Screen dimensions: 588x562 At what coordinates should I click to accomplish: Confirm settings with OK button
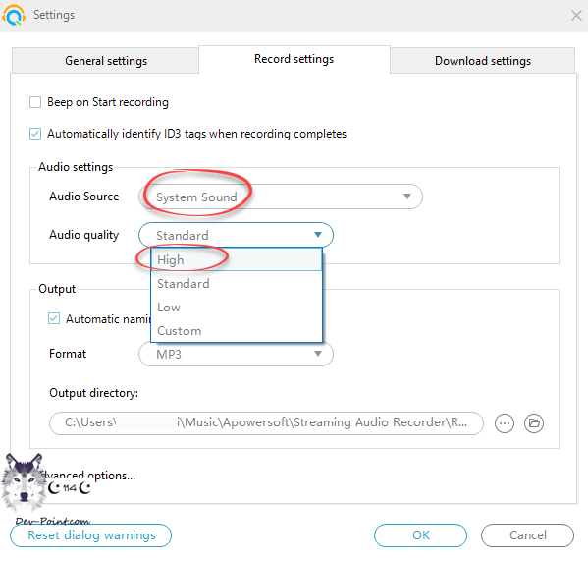[x=421, y=535]
